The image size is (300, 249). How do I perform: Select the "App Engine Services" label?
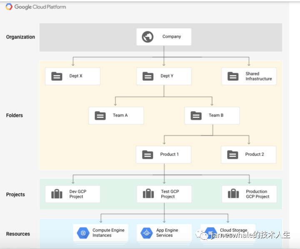coord(167,233)
